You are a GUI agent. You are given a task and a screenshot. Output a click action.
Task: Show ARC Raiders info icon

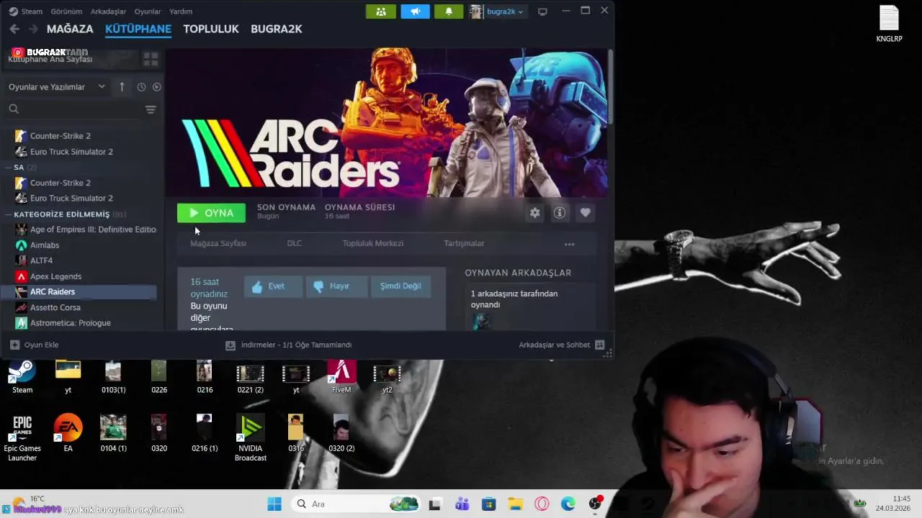559,213
